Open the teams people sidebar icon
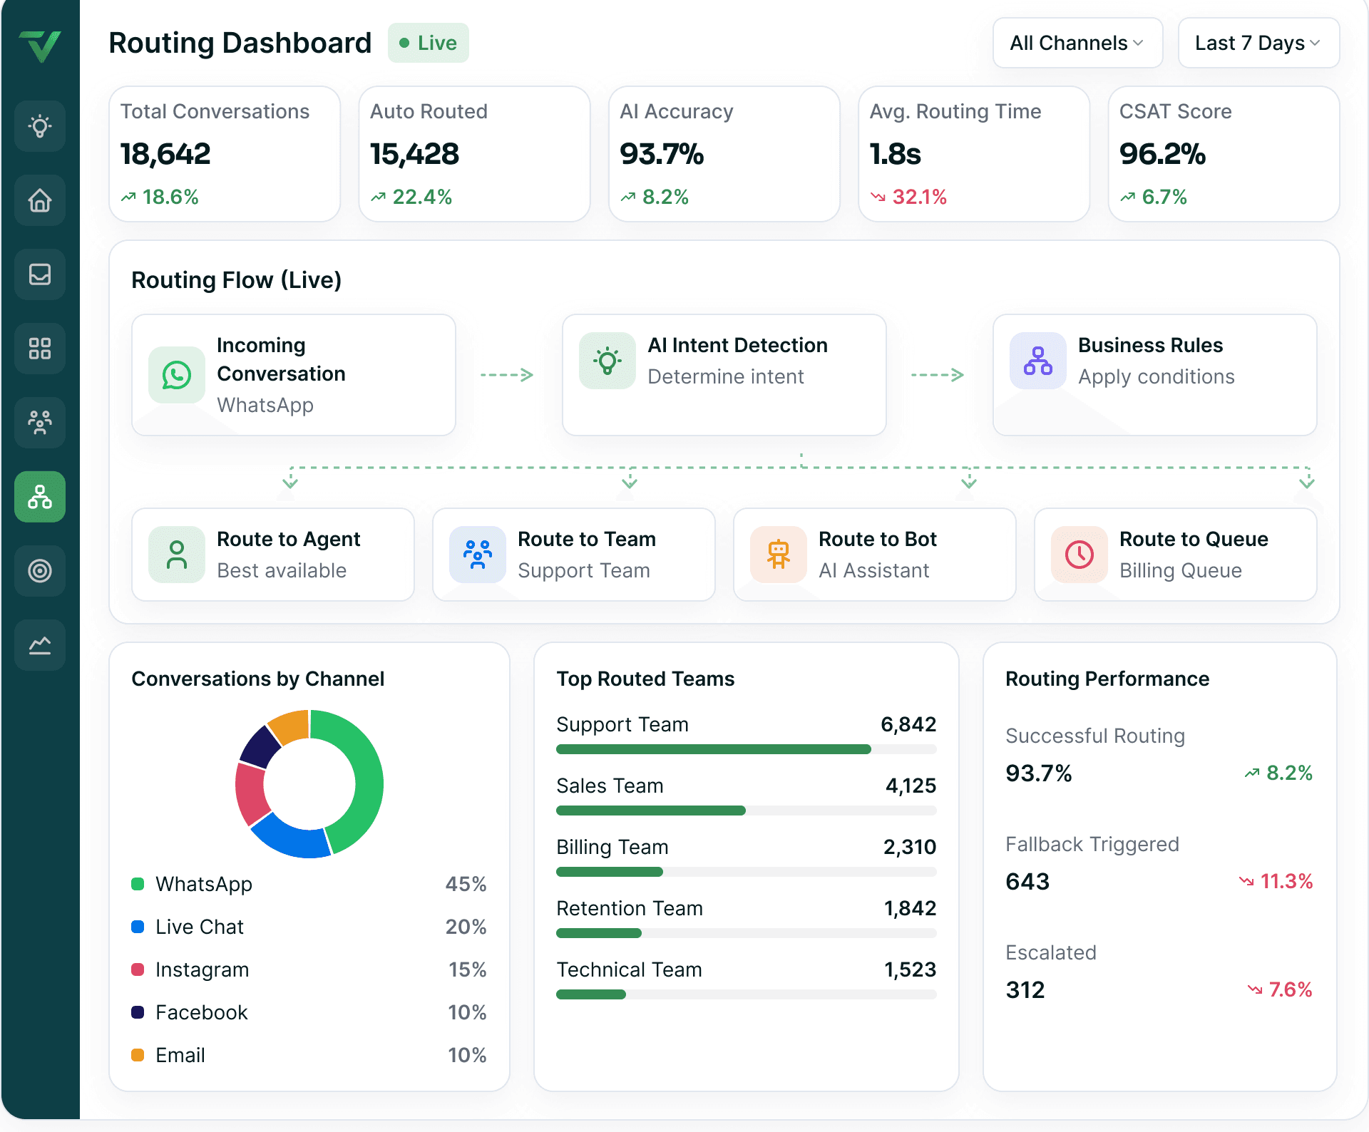This screenshot has width=1369, height=1132. click(x=40, y=423)
